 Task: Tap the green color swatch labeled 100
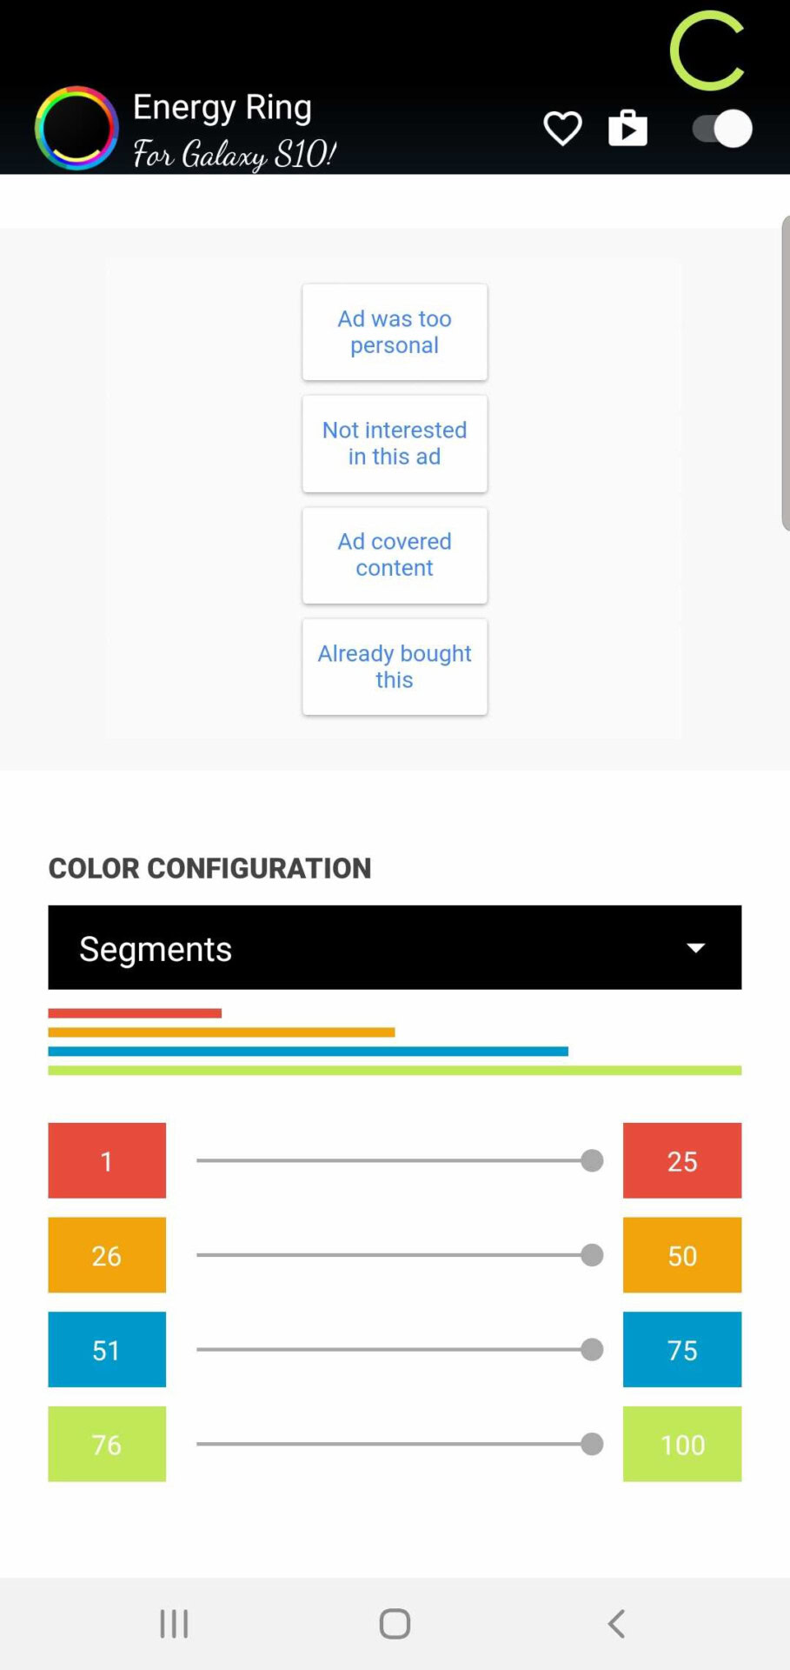682,1444
